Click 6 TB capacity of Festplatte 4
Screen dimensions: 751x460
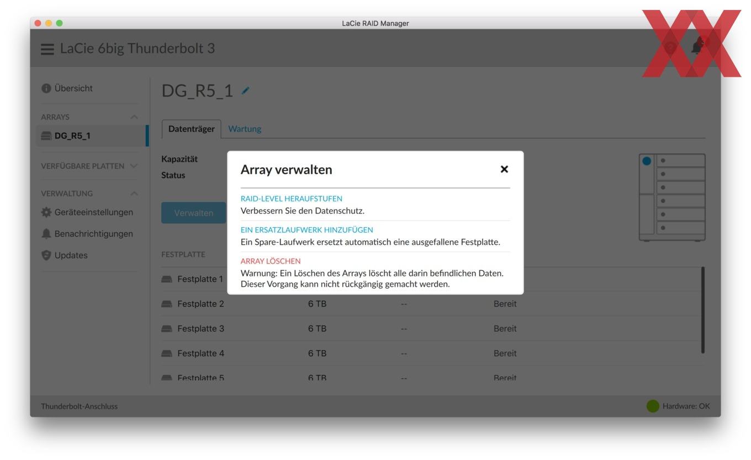pyautogui.click(x=318, y=354)
